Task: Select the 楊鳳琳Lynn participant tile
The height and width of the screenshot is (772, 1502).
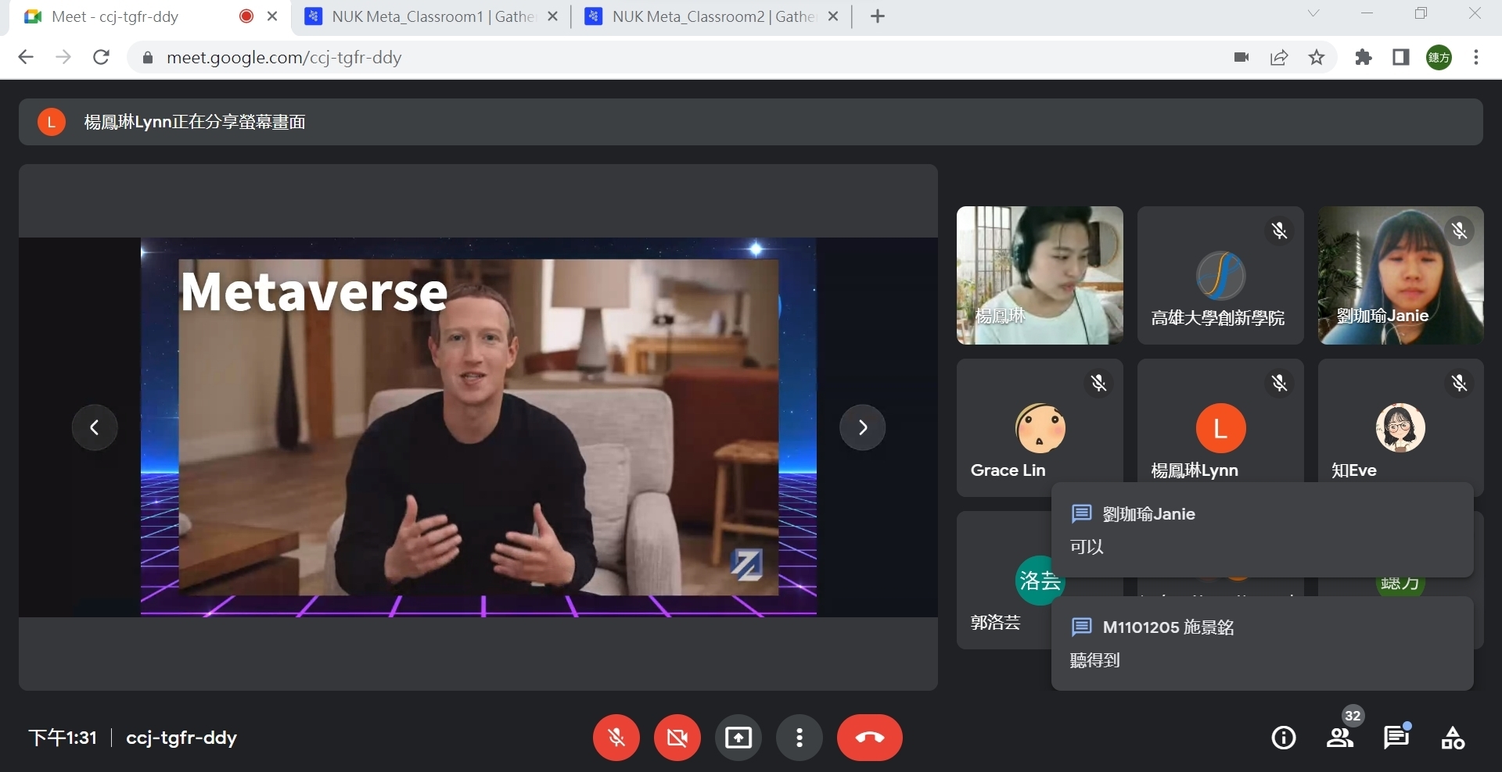Action: 1220,427
